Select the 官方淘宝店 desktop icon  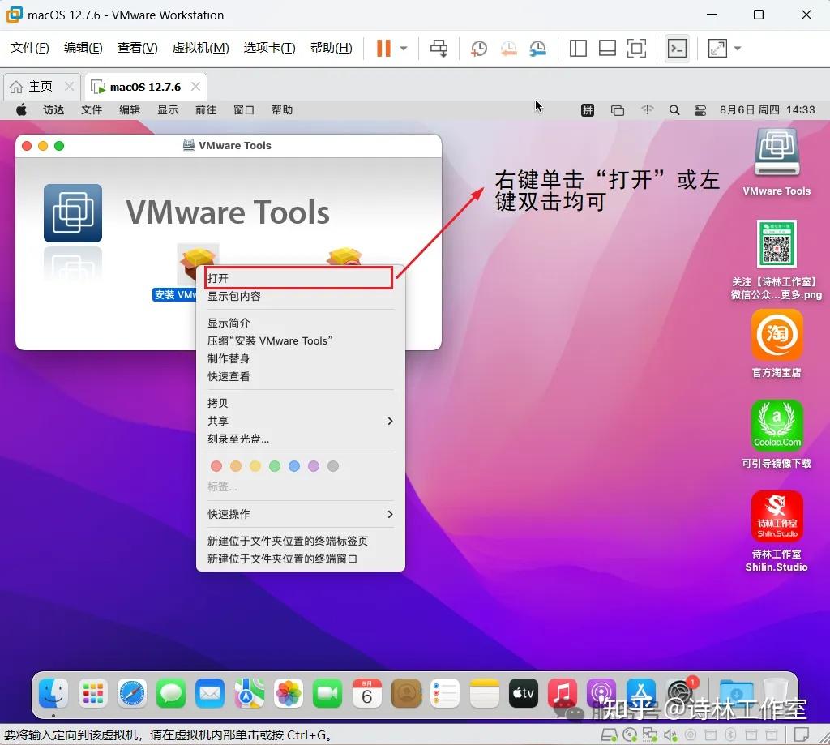pyautogui.click(x=777, y=335)
